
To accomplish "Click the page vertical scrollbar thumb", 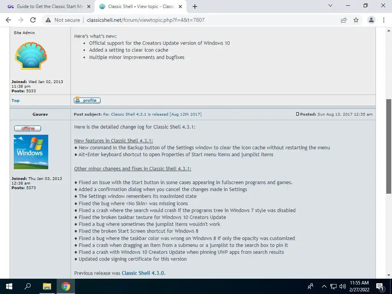I will [x=389, y=146].
